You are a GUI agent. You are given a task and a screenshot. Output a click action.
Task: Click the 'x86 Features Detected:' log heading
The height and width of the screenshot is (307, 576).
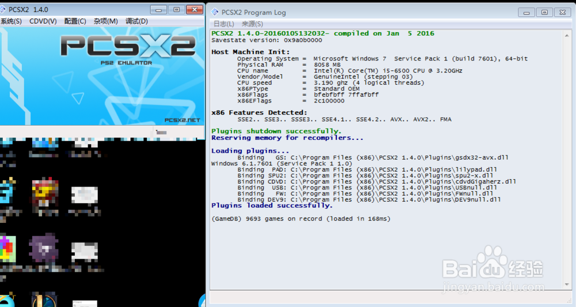click(x=259, y=112)
